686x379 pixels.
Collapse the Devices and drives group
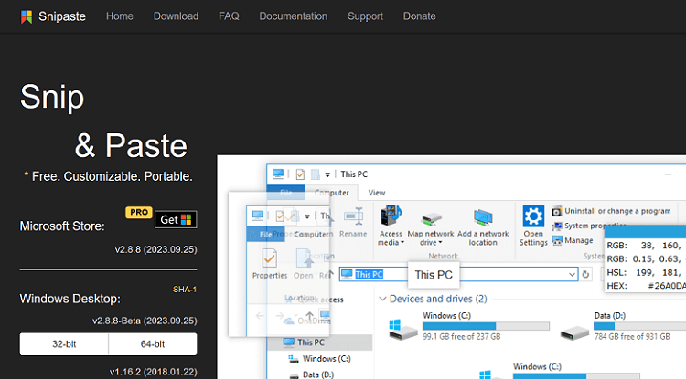tap(382, 300)
